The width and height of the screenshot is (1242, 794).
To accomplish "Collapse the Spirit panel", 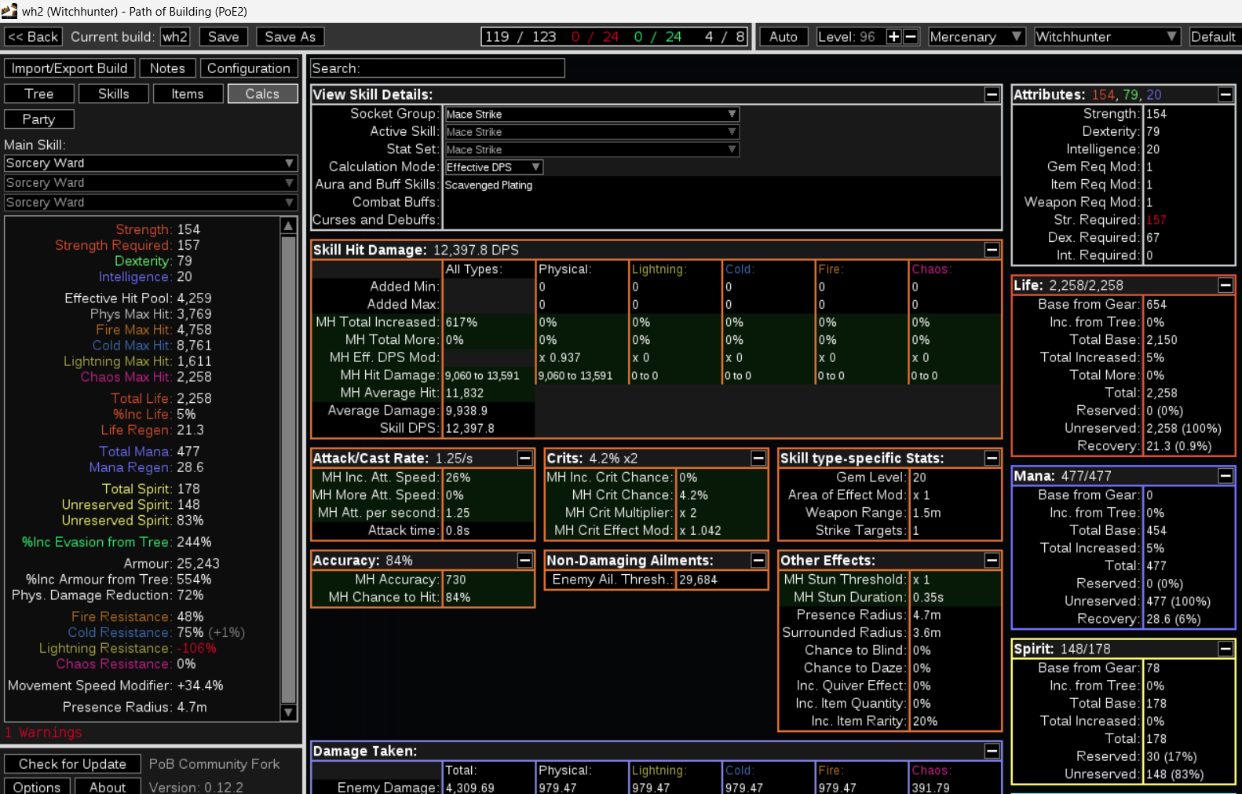I will 1225,649.
